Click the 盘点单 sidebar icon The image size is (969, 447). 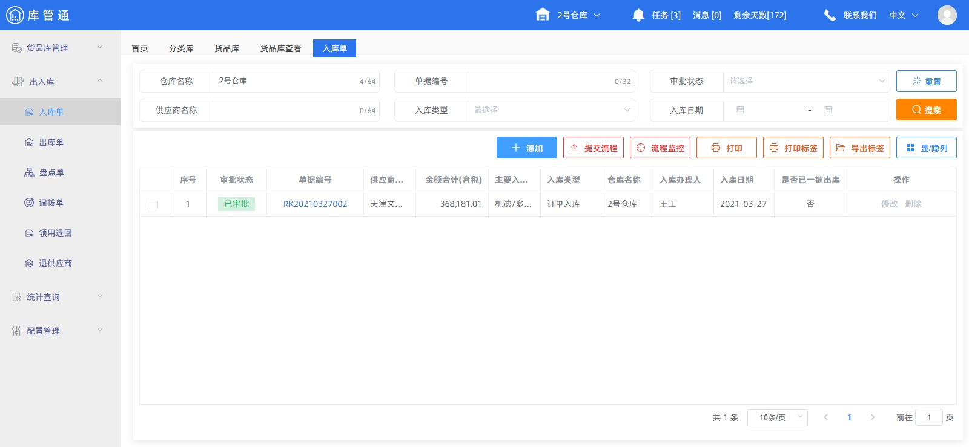[29, 172]
